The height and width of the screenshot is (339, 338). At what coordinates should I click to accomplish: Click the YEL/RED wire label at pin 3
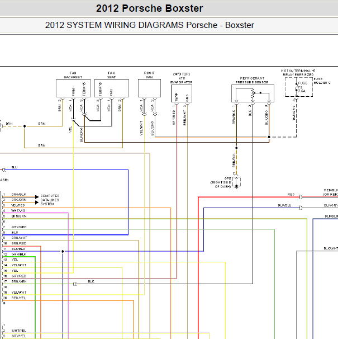pyautogui.click(x=18, y=205)
